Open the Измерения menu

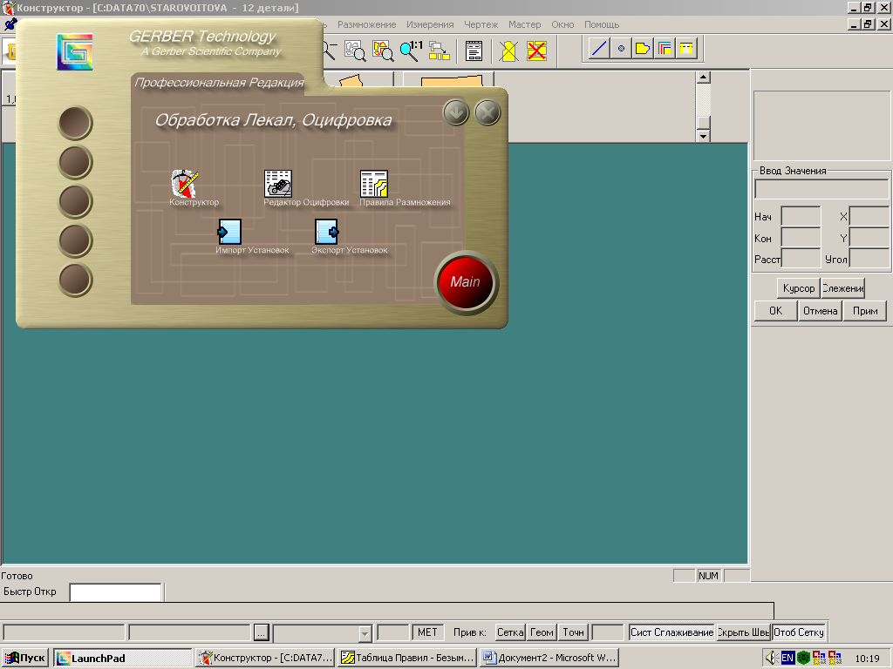430,24
